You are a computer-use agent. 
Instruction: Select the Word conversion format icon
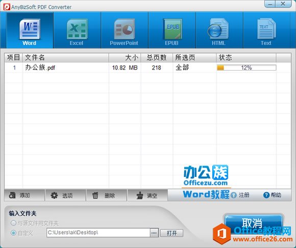point(30,30)
